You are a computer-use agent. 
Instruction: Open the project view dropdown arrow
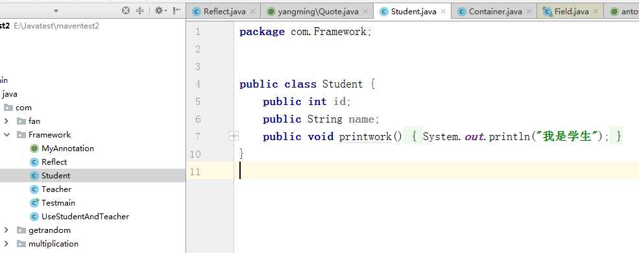56,11
